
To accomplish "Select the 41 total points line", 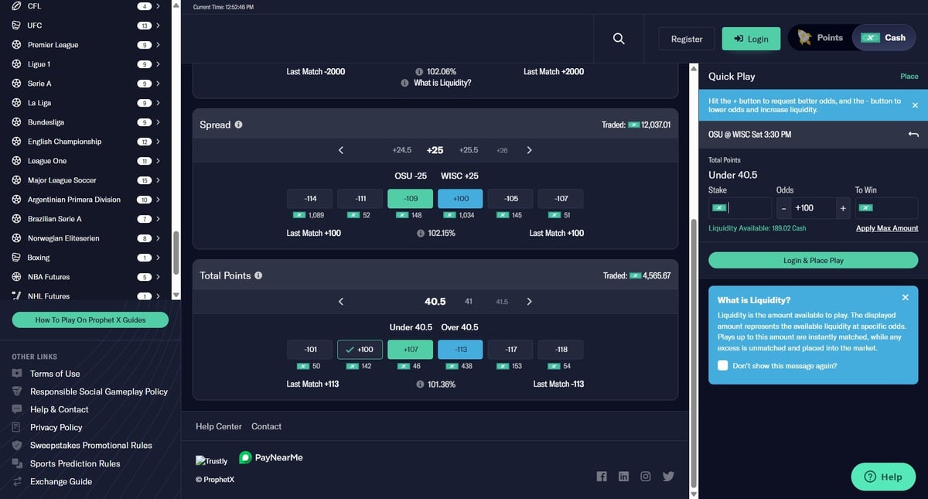I will (469, 302).
